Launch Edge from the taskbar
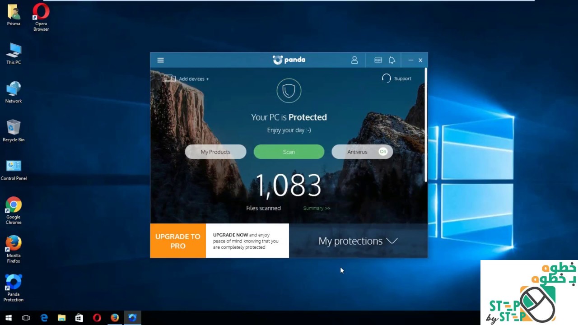The image size is (578, 325). pos(44,318)
